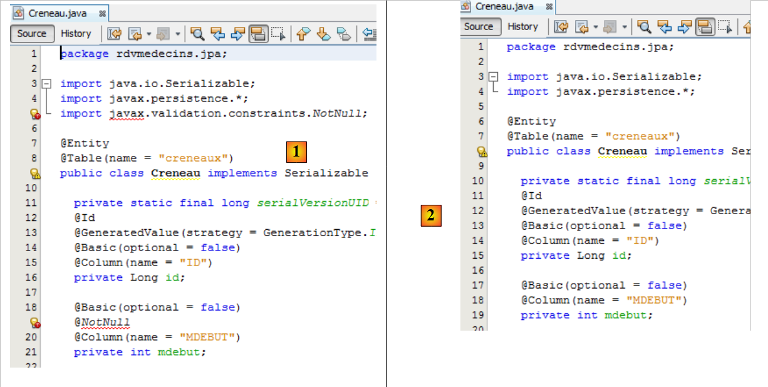Close the Creneau.java tab in panel 2
Screen dimensions: 768x387
point(549,6)
